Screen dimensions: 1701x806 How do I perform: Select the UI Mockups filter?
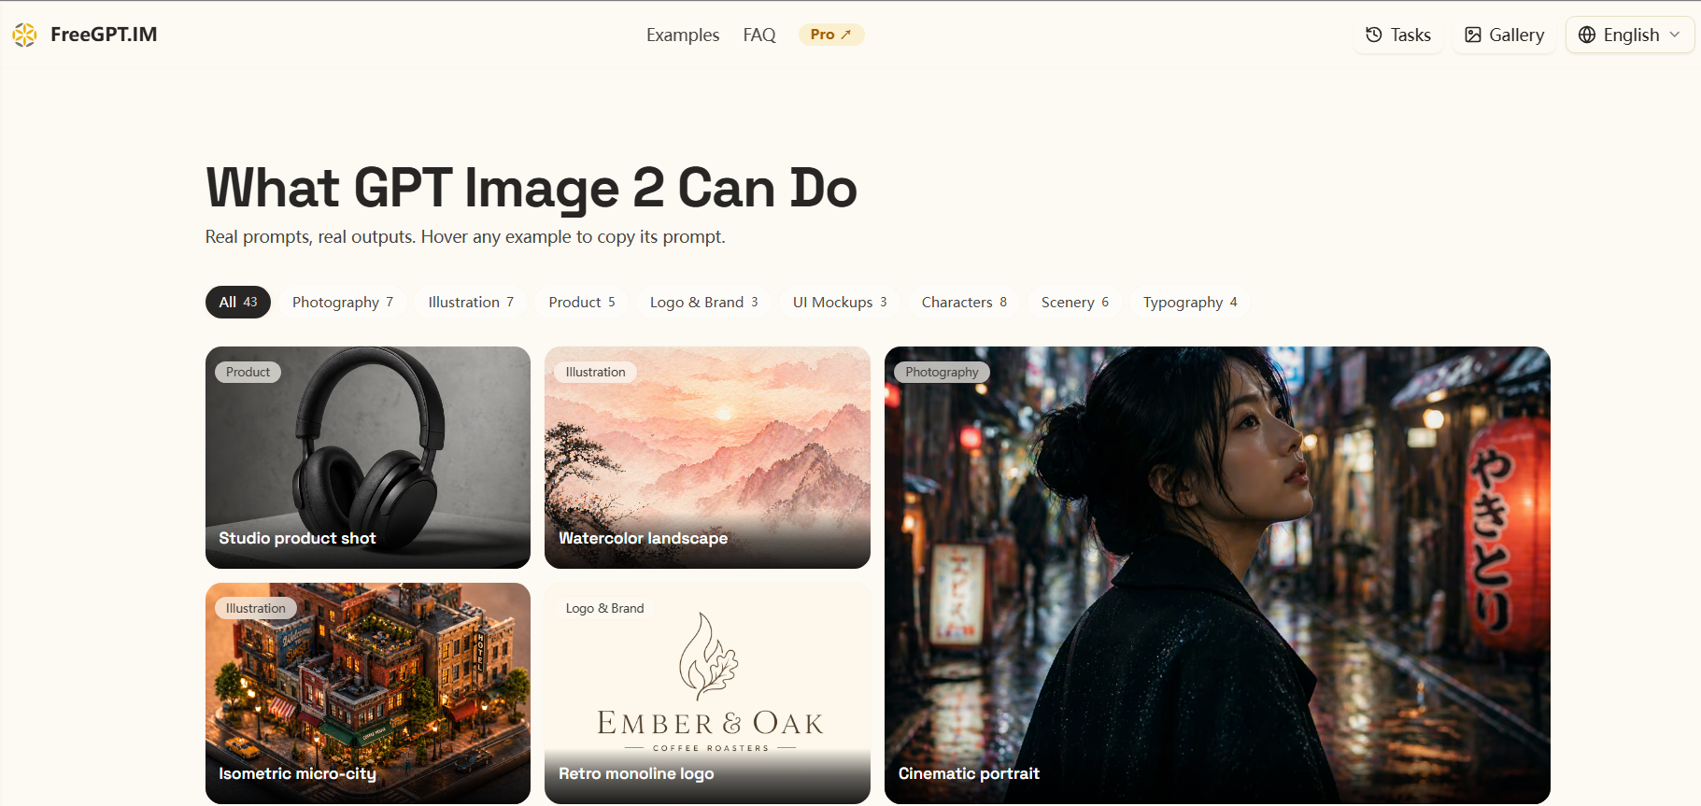pos(840,302)
